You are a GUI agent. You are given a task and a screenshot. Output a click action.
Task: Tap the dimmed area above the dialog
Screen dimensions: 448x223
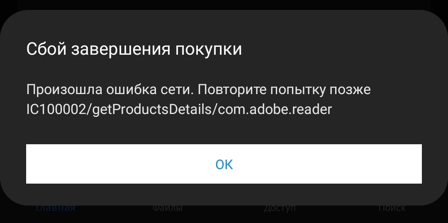tap(224, 5)
